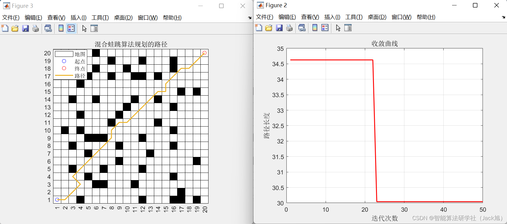Click y-axis tick label 34.5
This screenshot has width=507, height=224.
[278, 64]
